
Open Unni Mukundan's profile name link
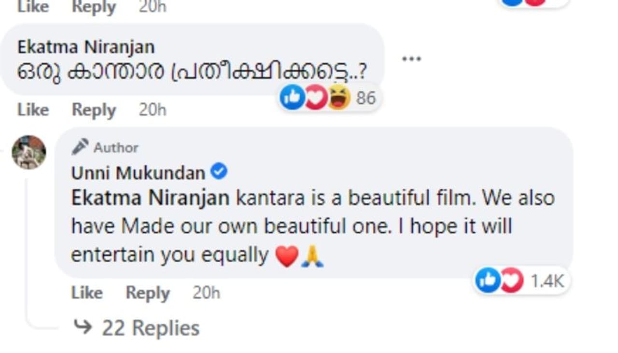coord(138,173)
